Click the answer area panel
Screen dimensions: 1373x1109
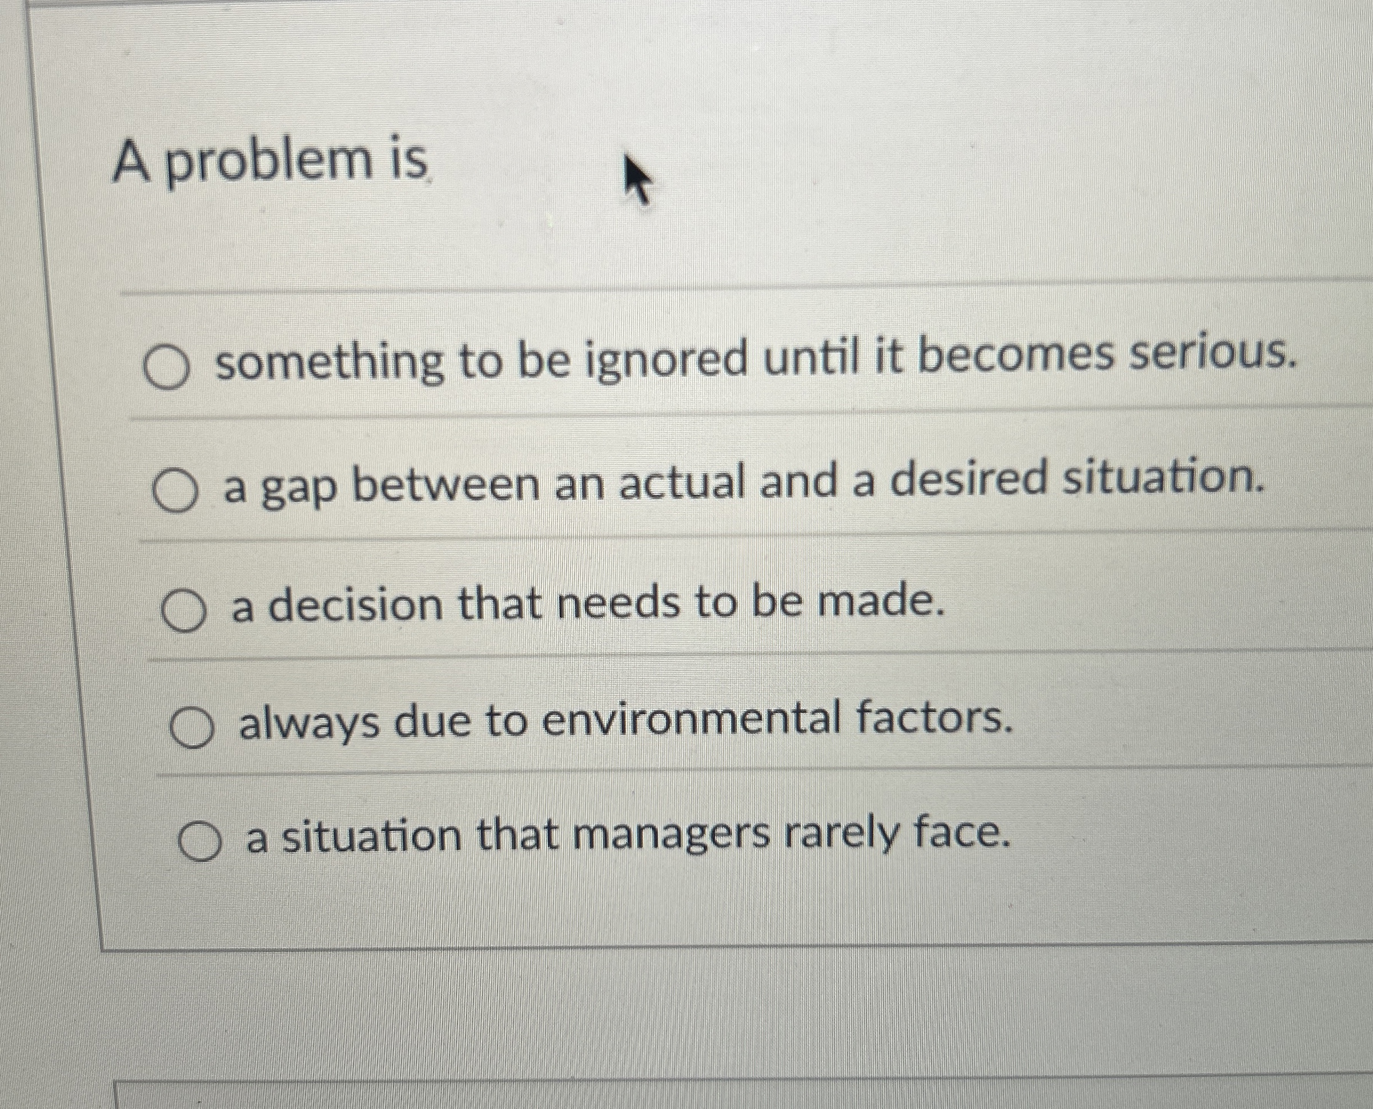tap(703, 607)
